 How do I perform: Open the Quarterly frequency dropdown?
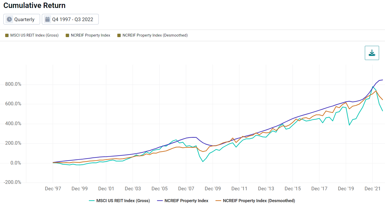tap(22, 19)
